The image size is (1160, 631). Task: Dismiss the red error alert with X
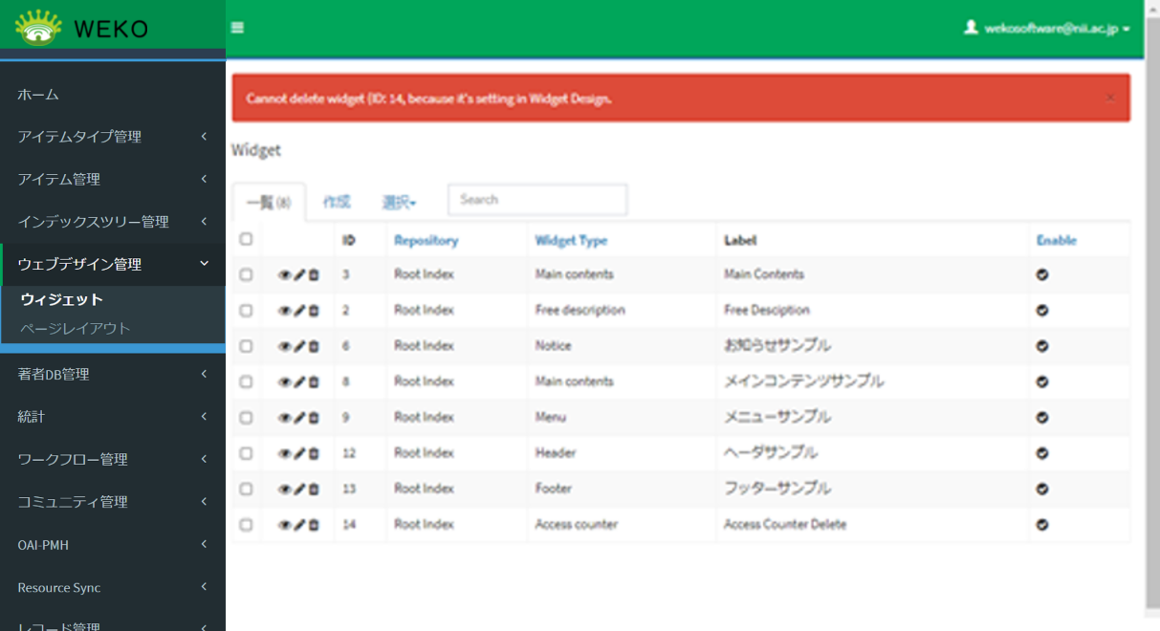tap(1109, 98)
